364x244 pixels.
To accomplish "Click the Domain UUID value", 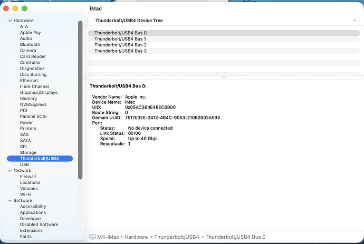I will [x=173, y=118].
